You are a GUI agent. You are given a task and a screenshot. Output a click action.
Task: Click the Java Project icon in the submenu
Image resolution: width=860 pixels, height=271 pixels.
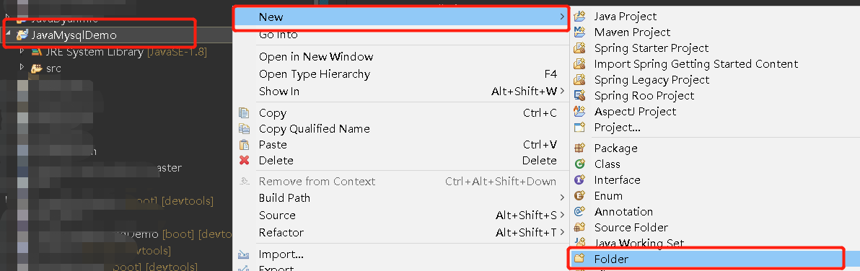[579, 17]
